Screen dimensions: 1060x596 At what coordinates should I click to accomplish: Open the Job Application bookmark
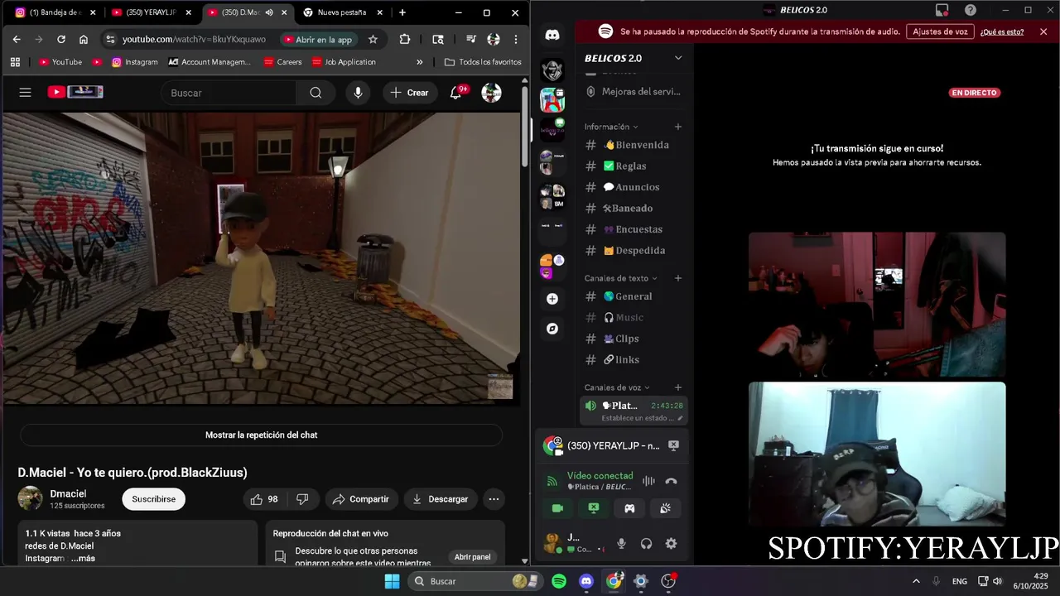click(x=344, y=62)
